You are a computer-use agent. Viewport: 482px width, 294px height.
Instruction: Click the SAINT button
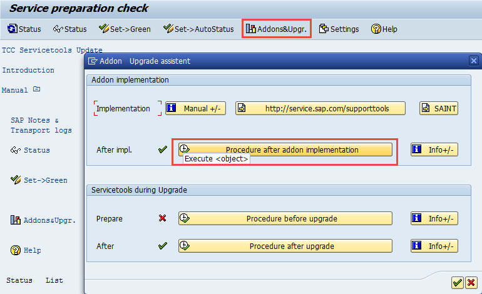[x=439, y=108]
